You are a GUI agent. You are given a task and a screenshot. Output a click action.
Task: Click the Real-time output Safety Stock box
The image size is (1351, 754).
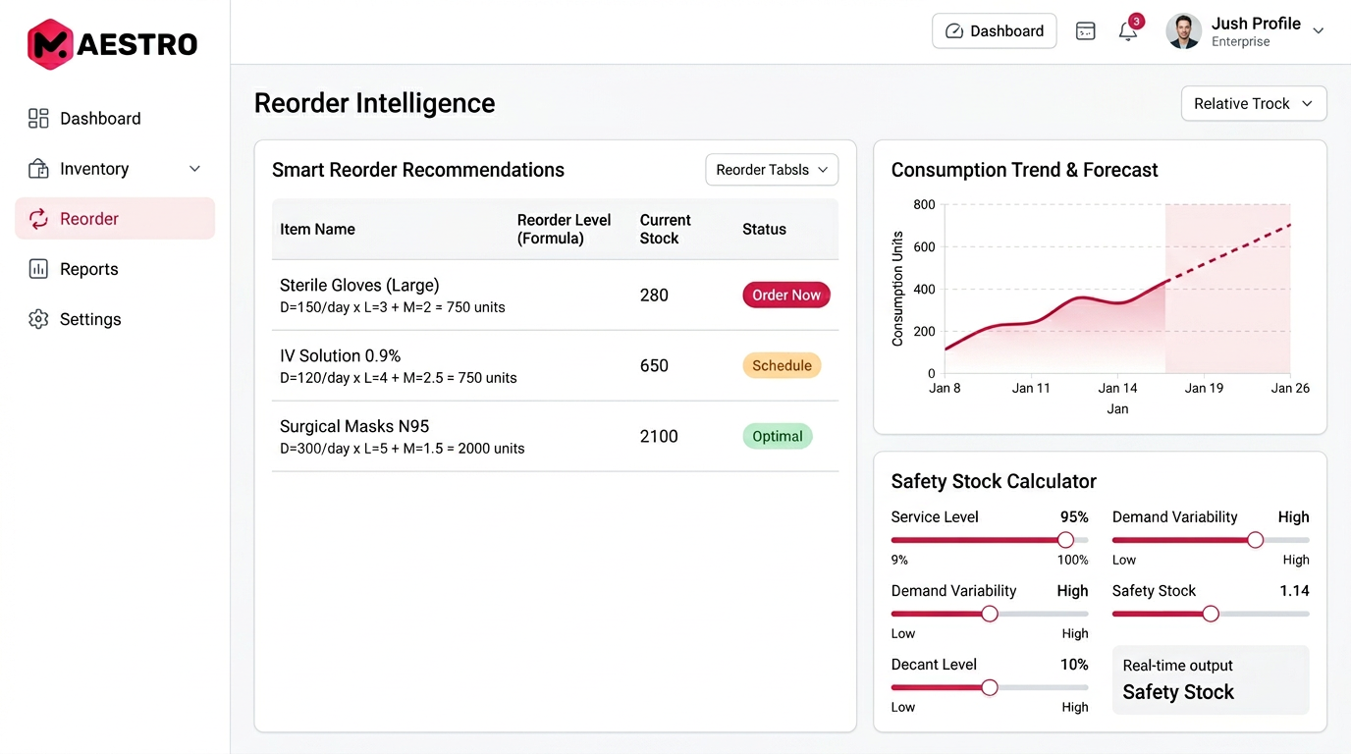pos(1211,679)
